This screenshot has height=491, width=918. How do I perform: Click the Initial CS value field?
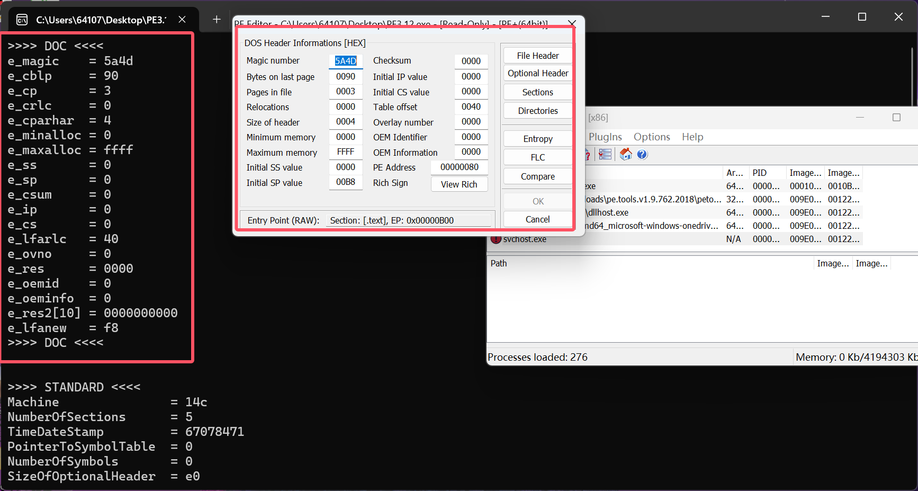(471, 91)
